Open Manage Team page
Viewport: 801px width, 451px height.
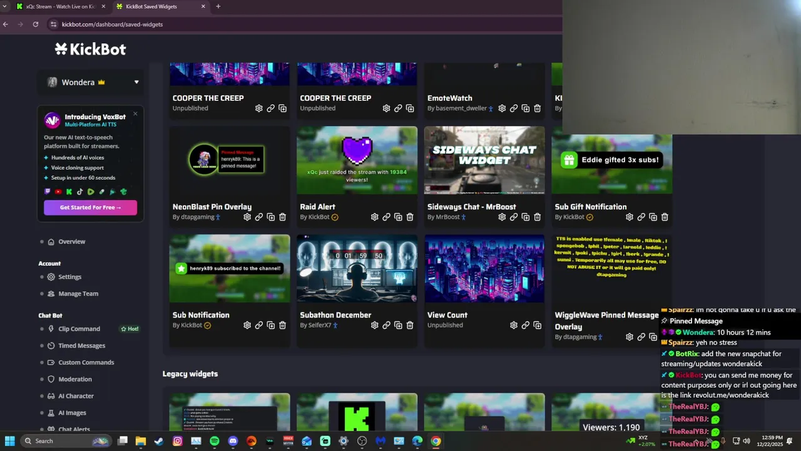coord(78,294)
